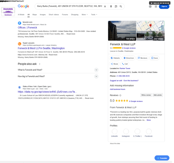
Task: Click the State of New York favicon
Action: coord(19,87)
